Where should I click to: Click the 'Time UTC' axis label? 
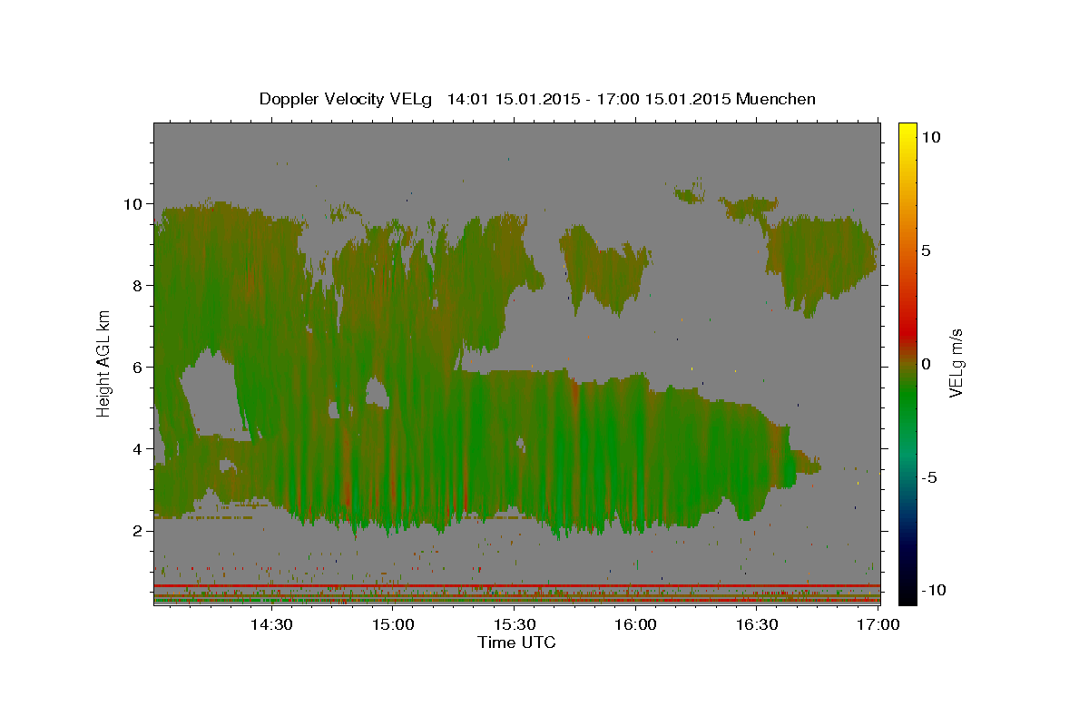516,643
